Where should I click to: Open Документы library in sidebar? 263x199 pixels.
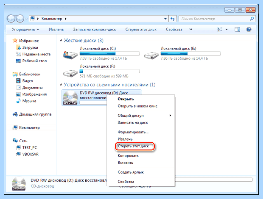(x=32, y=88)
